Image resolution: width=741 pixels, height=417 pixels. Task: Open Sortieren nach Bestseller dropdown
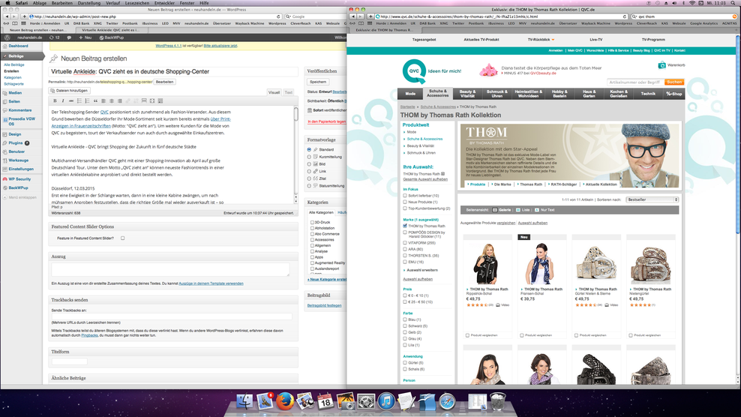[652, 199]
